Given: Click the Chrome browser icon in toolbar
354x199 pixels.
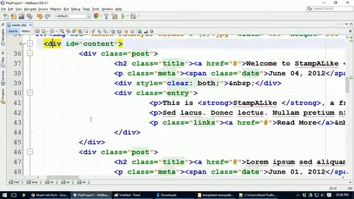Looking at the screenshot, I should (x=96, y=16).
